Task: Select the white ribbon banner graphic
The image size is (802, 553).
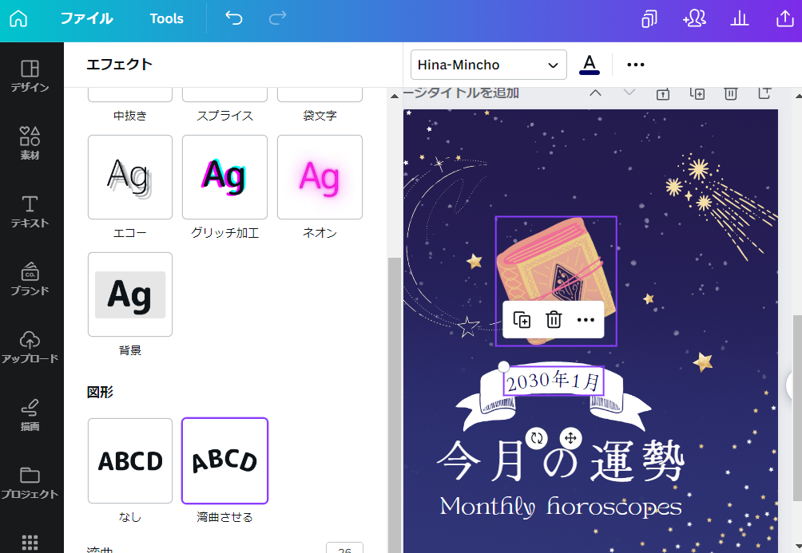Action: click(x=554, y=404)
